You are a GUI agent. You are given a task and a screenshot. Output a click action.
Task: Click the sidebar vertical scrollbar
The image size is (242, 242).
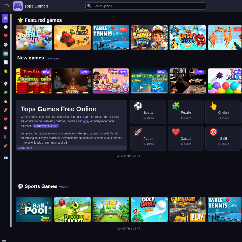click(11, 120)
